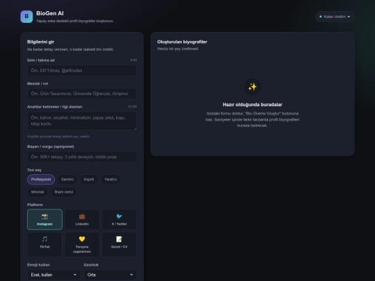Choose the Yaratıcı tone chip
375x281 pixels.
click(110, 180)
